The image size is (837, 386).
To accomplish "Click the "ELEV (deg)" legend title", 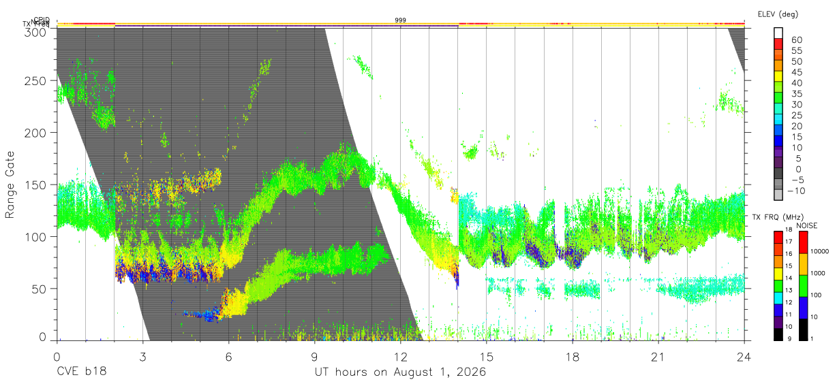I will [778, 14].
